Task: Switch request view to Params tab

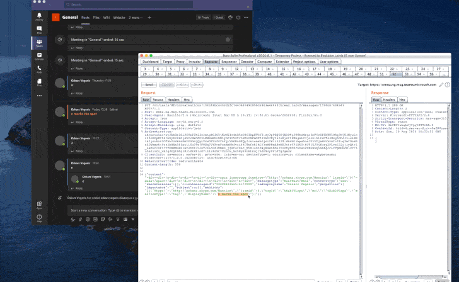Action: 158,99
